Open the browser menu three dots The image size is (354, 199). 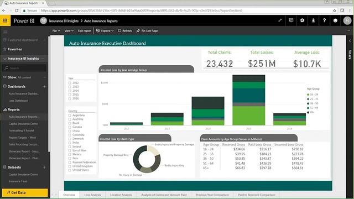point(350,11)
